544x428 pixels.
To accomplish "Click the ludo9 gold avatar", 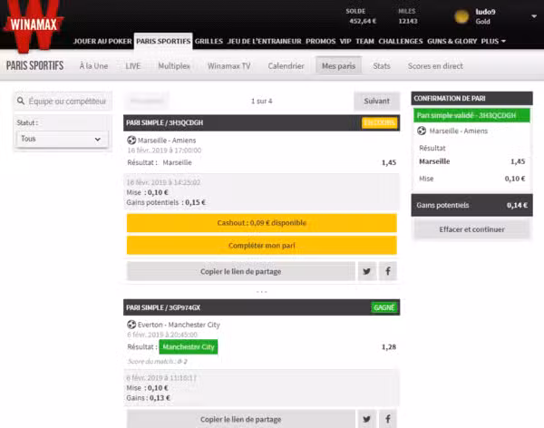I will (x=461, y=16).
